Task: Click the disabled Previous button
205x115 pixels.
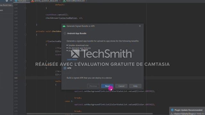Action: pyautogui.click(x=93, y=86)
